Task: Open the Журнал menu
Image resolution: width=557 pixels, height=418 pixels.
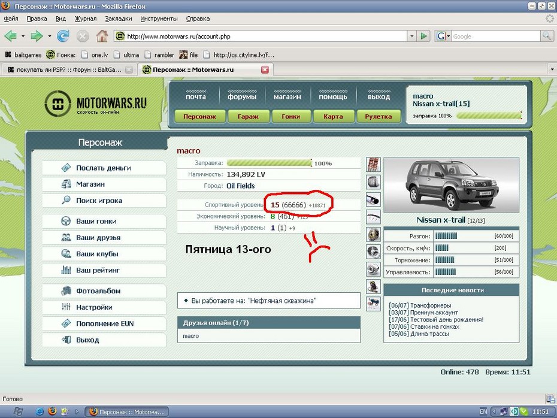Action: (85, 19)
